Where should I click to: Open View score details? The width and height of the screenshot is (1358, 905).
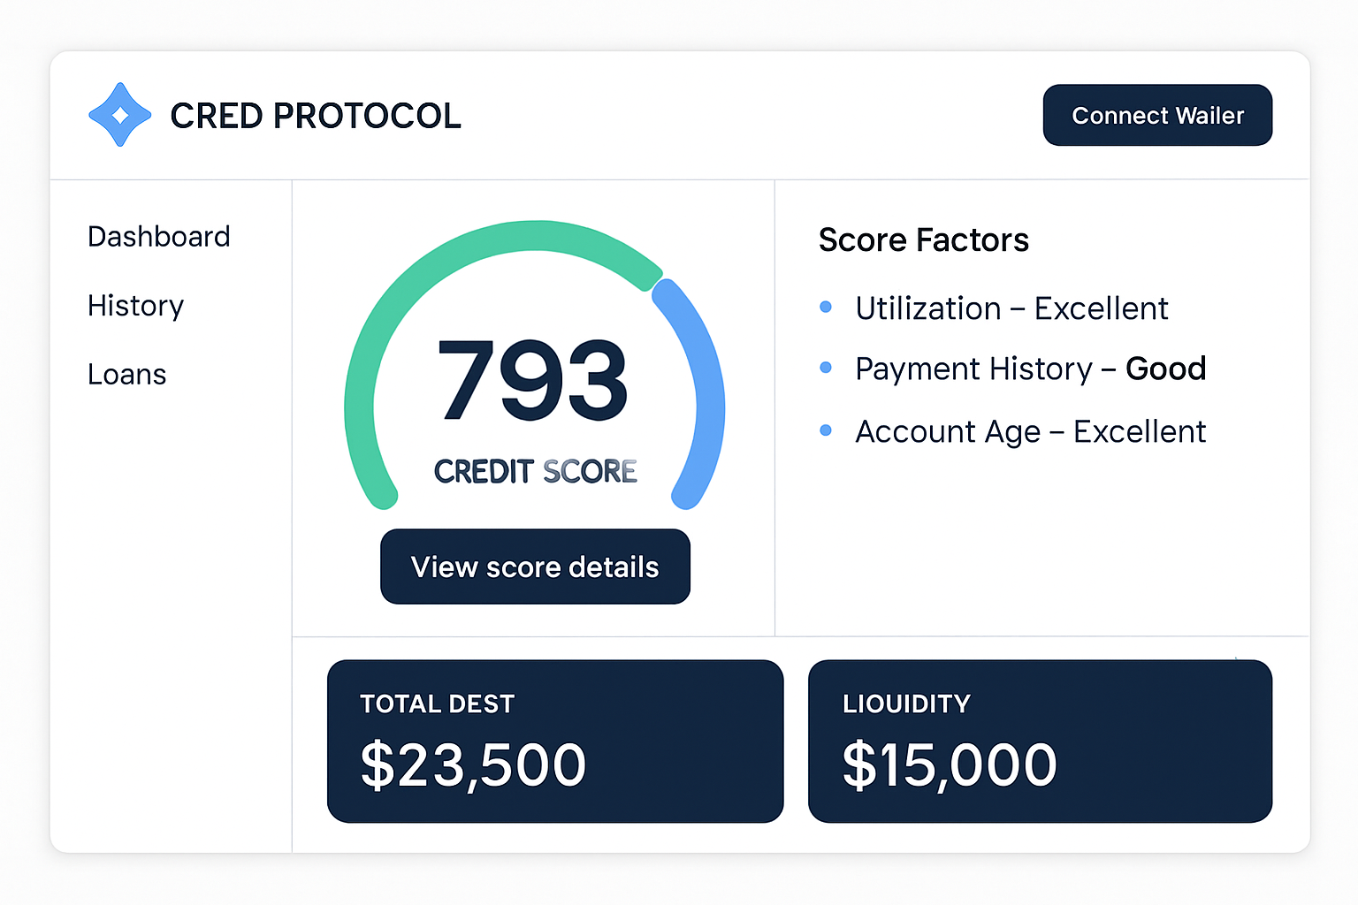point(534,567)
